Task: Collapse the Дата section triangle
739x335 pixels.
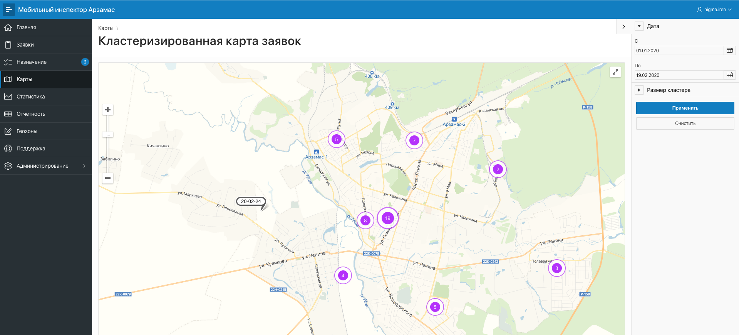Action: pyautogui.click(x=639, y=26)
